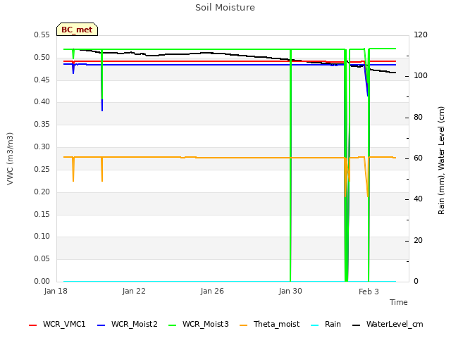451x338 pixels.
Task: Click the 0.25 left axis tick label
Action: coord(42,169)
